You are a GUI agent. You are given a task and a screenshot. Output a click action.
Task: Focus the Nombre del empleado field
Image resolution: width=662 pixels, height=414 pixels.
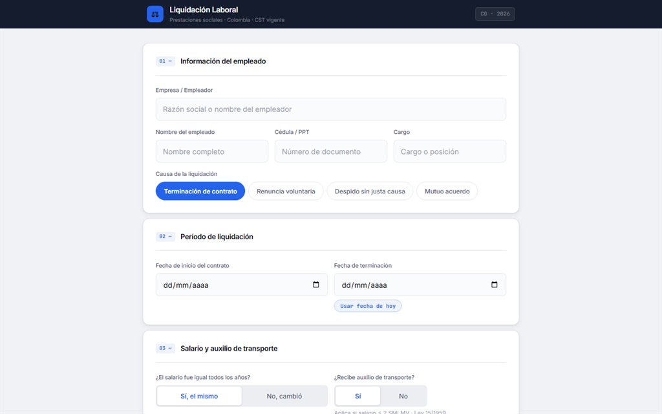(x=212, y=151)
